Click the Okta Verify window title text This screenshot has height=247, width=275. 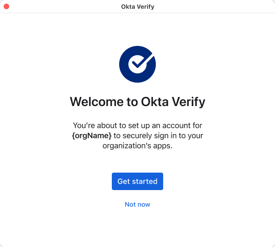click(x=137, y=7)
